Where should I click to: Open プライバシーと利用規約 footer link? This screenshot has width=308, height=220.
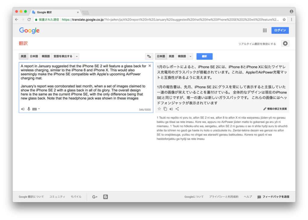pos(224,196)
